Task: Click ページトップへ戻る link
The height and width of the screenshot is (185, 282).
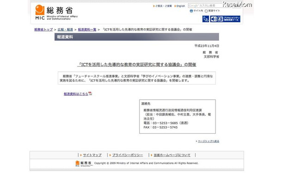Action: pos(208,141)
